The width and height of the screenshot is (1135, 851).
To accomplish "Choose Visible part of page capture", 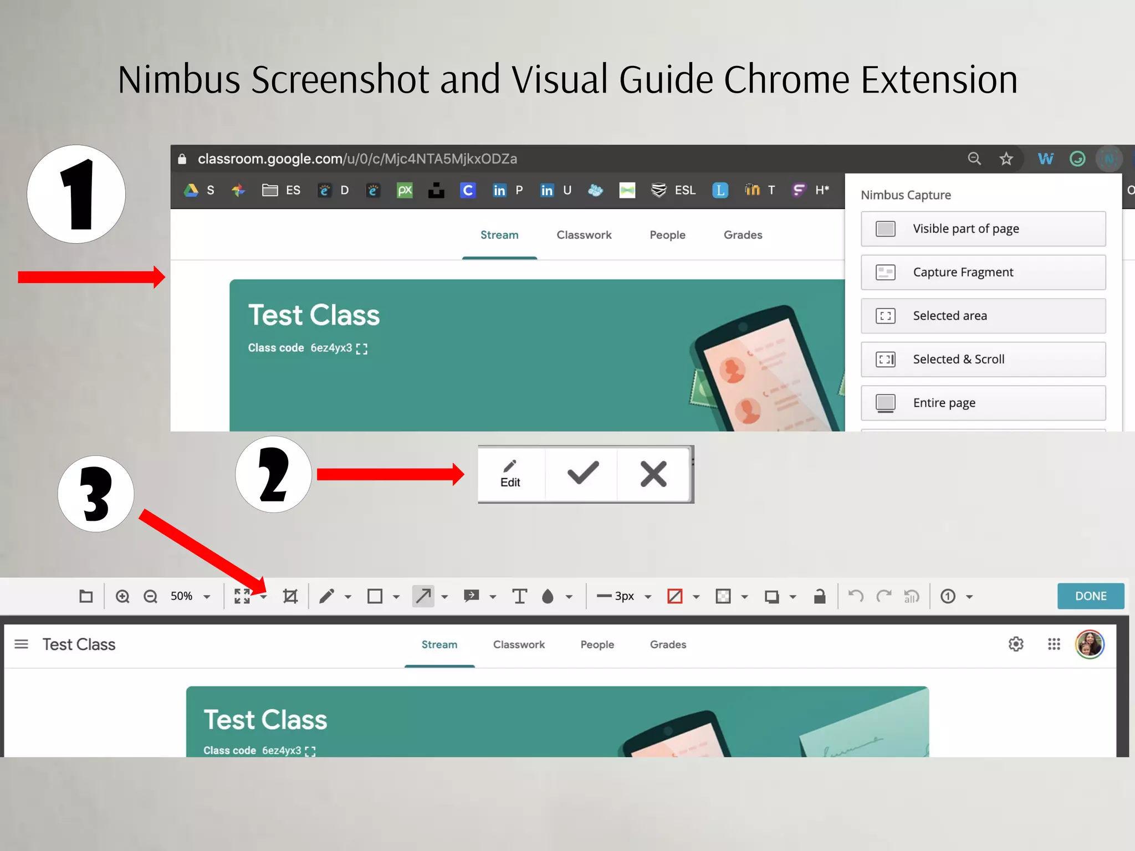I will click(983, 229).
